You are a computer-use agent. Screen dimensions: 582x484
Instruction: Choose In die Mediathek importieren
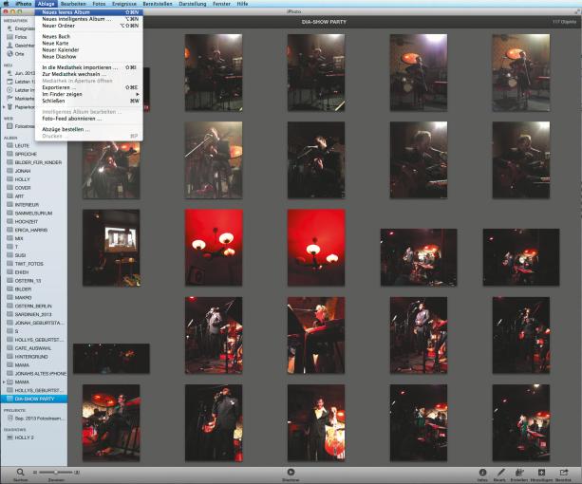[x=88, y=67]
